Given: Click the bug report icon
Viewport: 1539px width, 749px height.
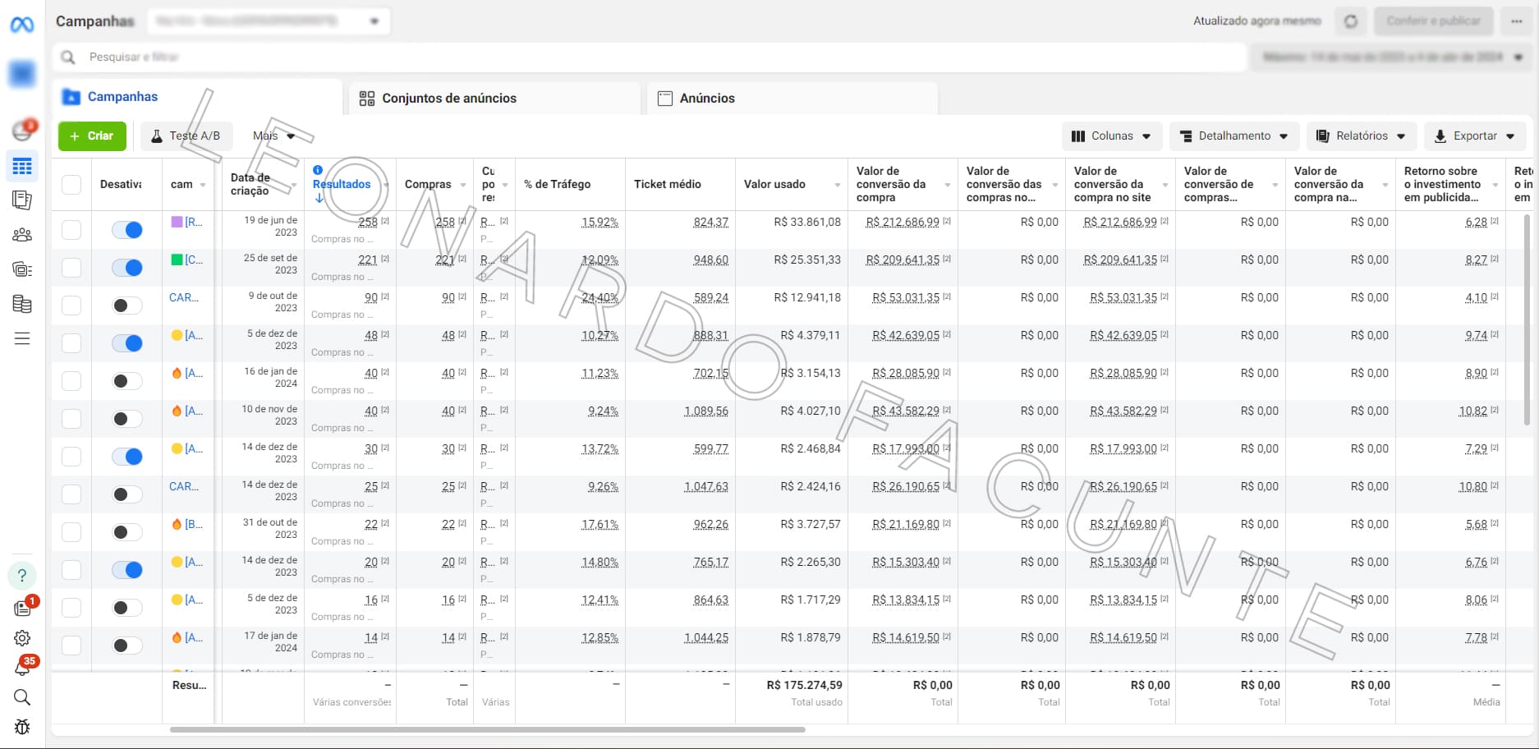Looking at the screenshot, I should click(x=22, y=727).
